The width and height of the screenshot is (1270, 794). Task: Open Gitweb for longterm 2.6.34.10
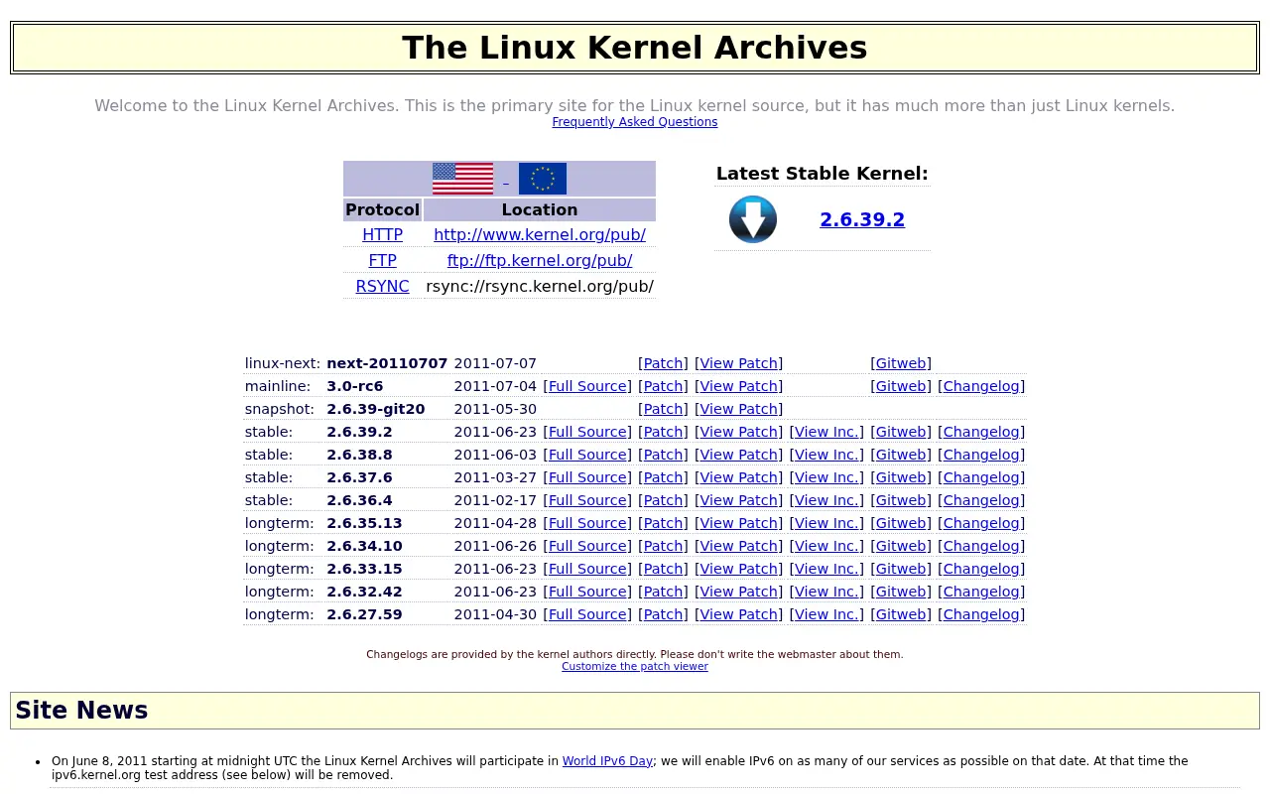(x=901, y=546)
